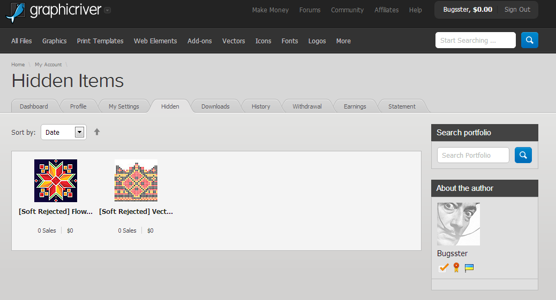Image resolution: width=556 pixels, height=300 pixels.
Task: Switch to the Dashboard tab
Action: 34,106
